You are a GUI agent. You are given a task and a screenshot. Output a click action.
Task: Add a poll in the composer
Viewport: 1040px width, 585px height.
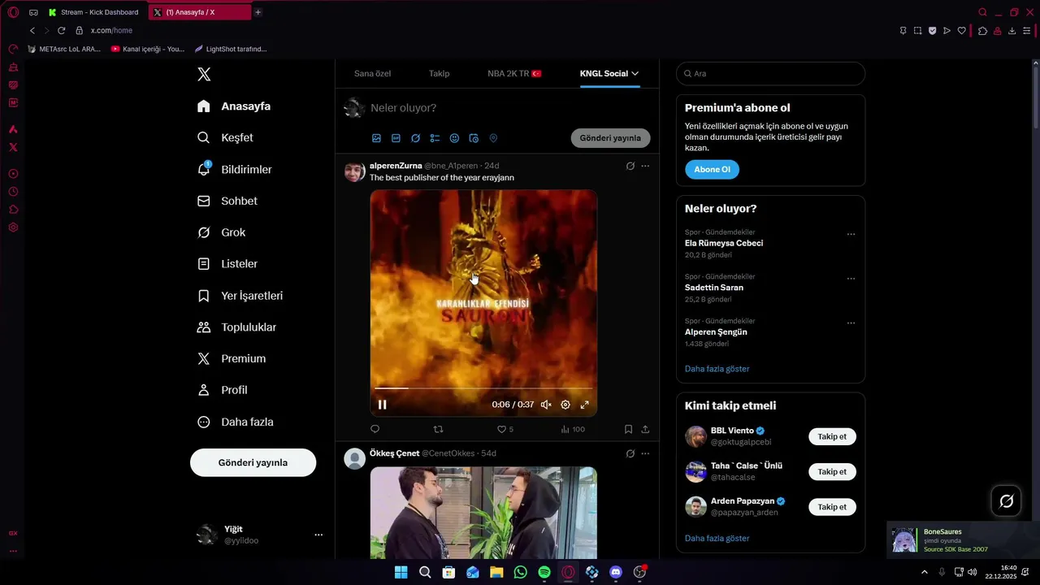pos(435,138)
